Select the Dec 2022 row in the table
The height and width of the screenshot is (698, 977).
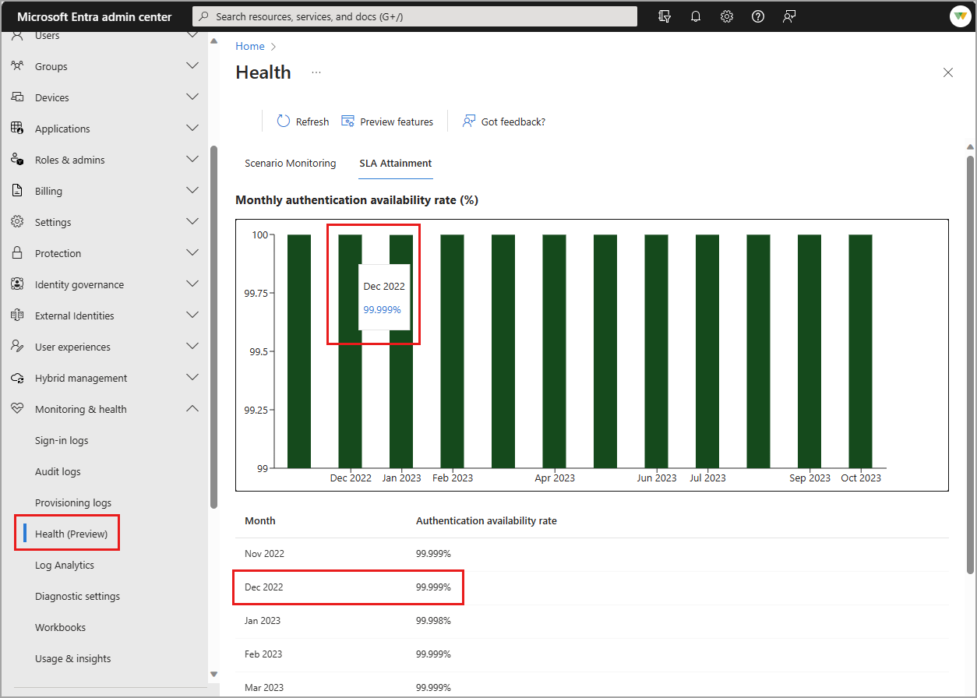(x=347, y=587)
